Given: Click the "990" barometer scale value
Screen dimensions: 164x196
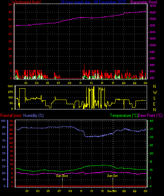Looking at the screenshot, I should pos(152,58).
